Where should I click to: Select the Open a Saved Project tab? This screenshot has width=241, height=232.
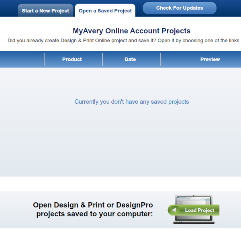[x=105, y=10]
